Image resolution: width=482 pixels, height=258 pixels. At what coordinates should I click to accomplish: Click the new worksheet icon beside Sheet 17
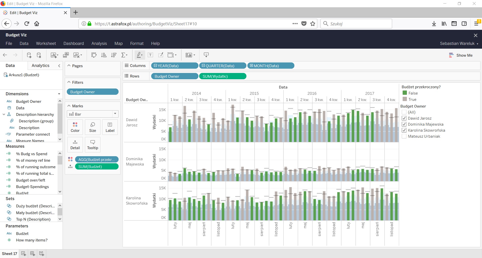[24, 253]
